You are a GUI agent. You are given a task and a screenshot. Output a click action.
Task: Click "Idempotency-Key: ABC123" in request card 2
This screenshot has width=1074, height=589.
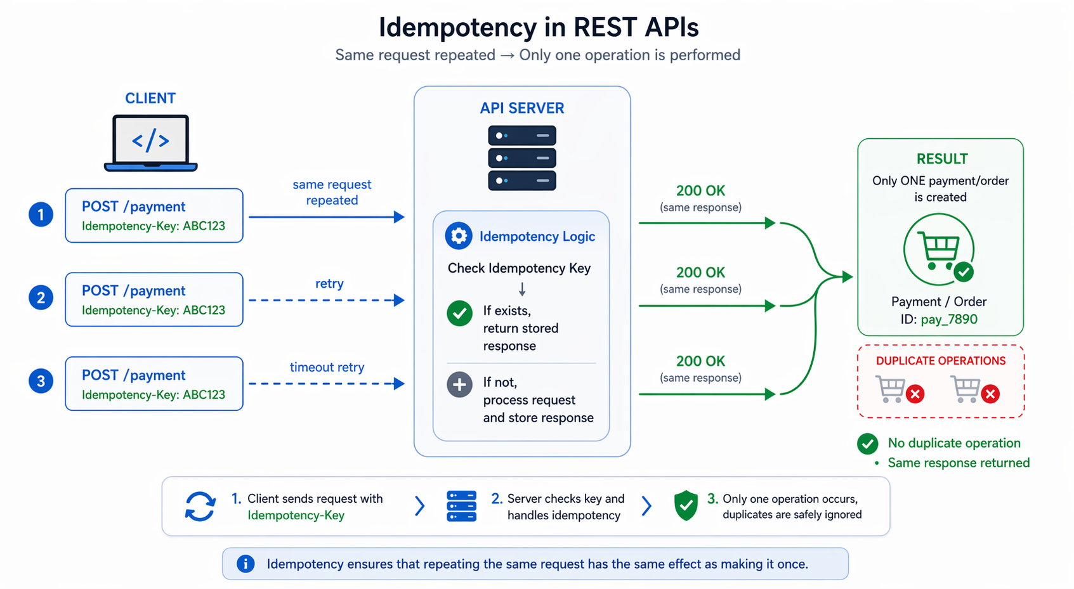(x=154, y=310)
